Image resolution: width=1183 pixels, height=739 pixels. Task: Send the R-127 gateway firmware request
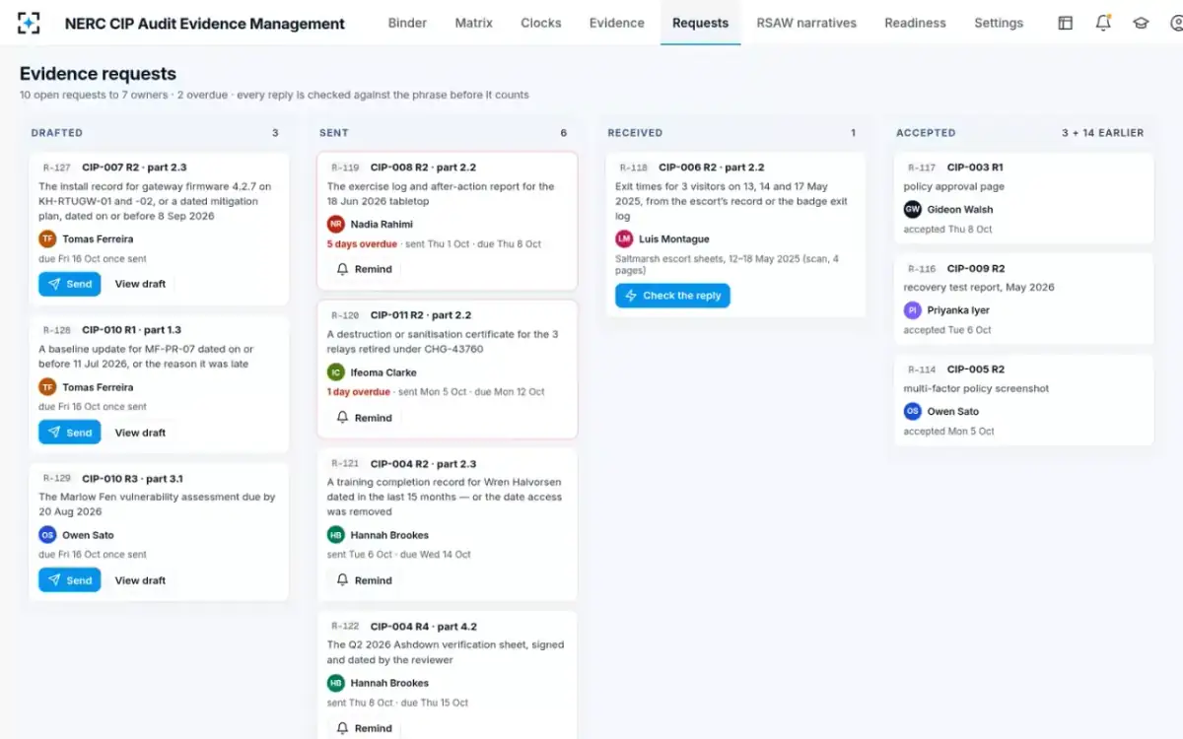coord(70,284)
